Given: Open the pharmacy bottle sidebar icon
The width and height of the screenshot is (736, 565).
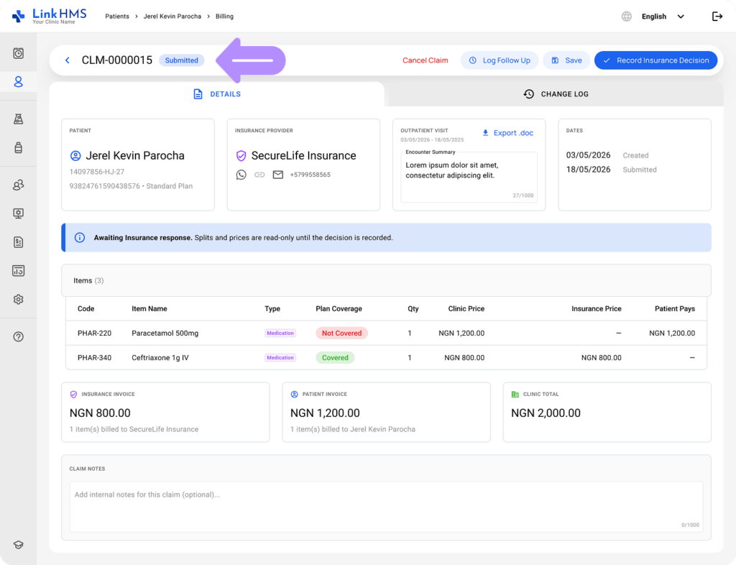Looking at the screenshot, I should 18,148.
